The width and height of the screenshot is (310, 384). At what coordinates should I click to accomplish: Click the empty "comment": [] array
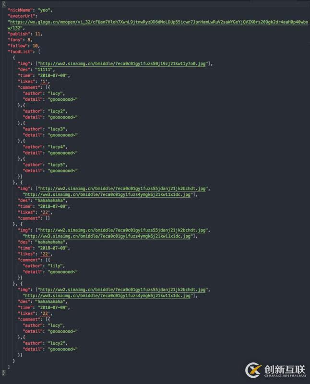[x=34, y=218]
